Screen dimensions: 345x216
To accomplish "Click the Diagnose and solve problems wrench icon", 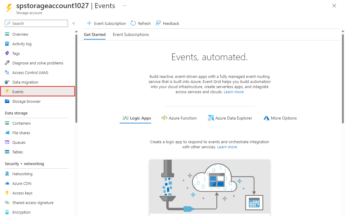I will click(7, 63).
